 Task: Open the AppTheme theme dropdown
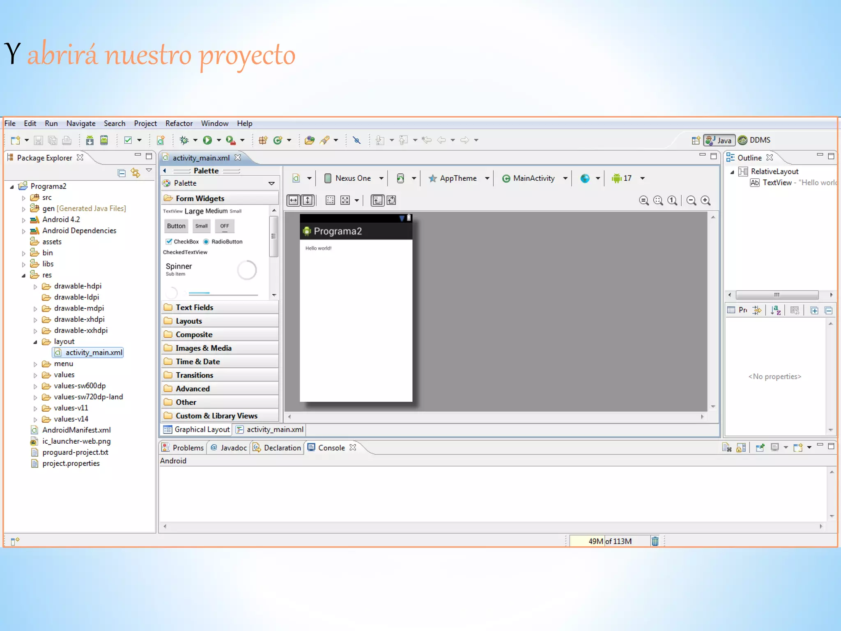point(458,178)
